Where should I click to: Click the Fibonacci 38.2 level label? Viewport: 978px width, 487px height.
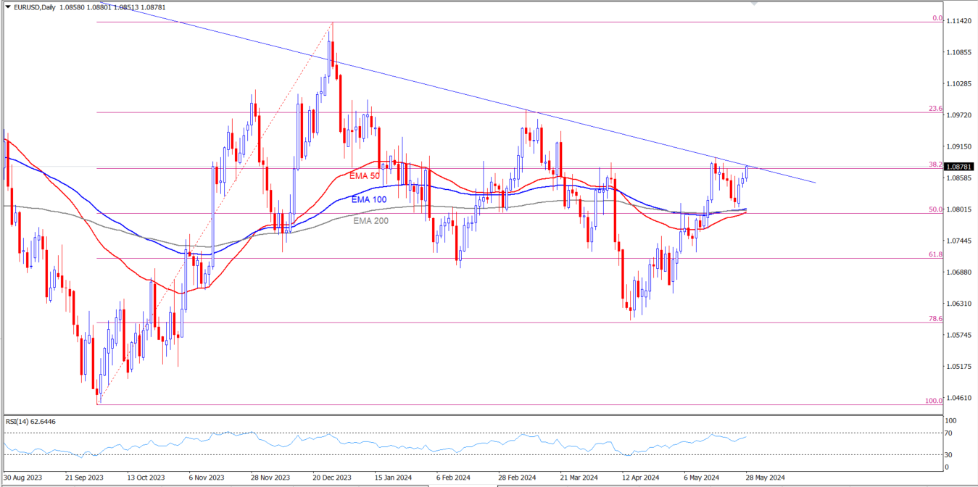click(935, 165)
